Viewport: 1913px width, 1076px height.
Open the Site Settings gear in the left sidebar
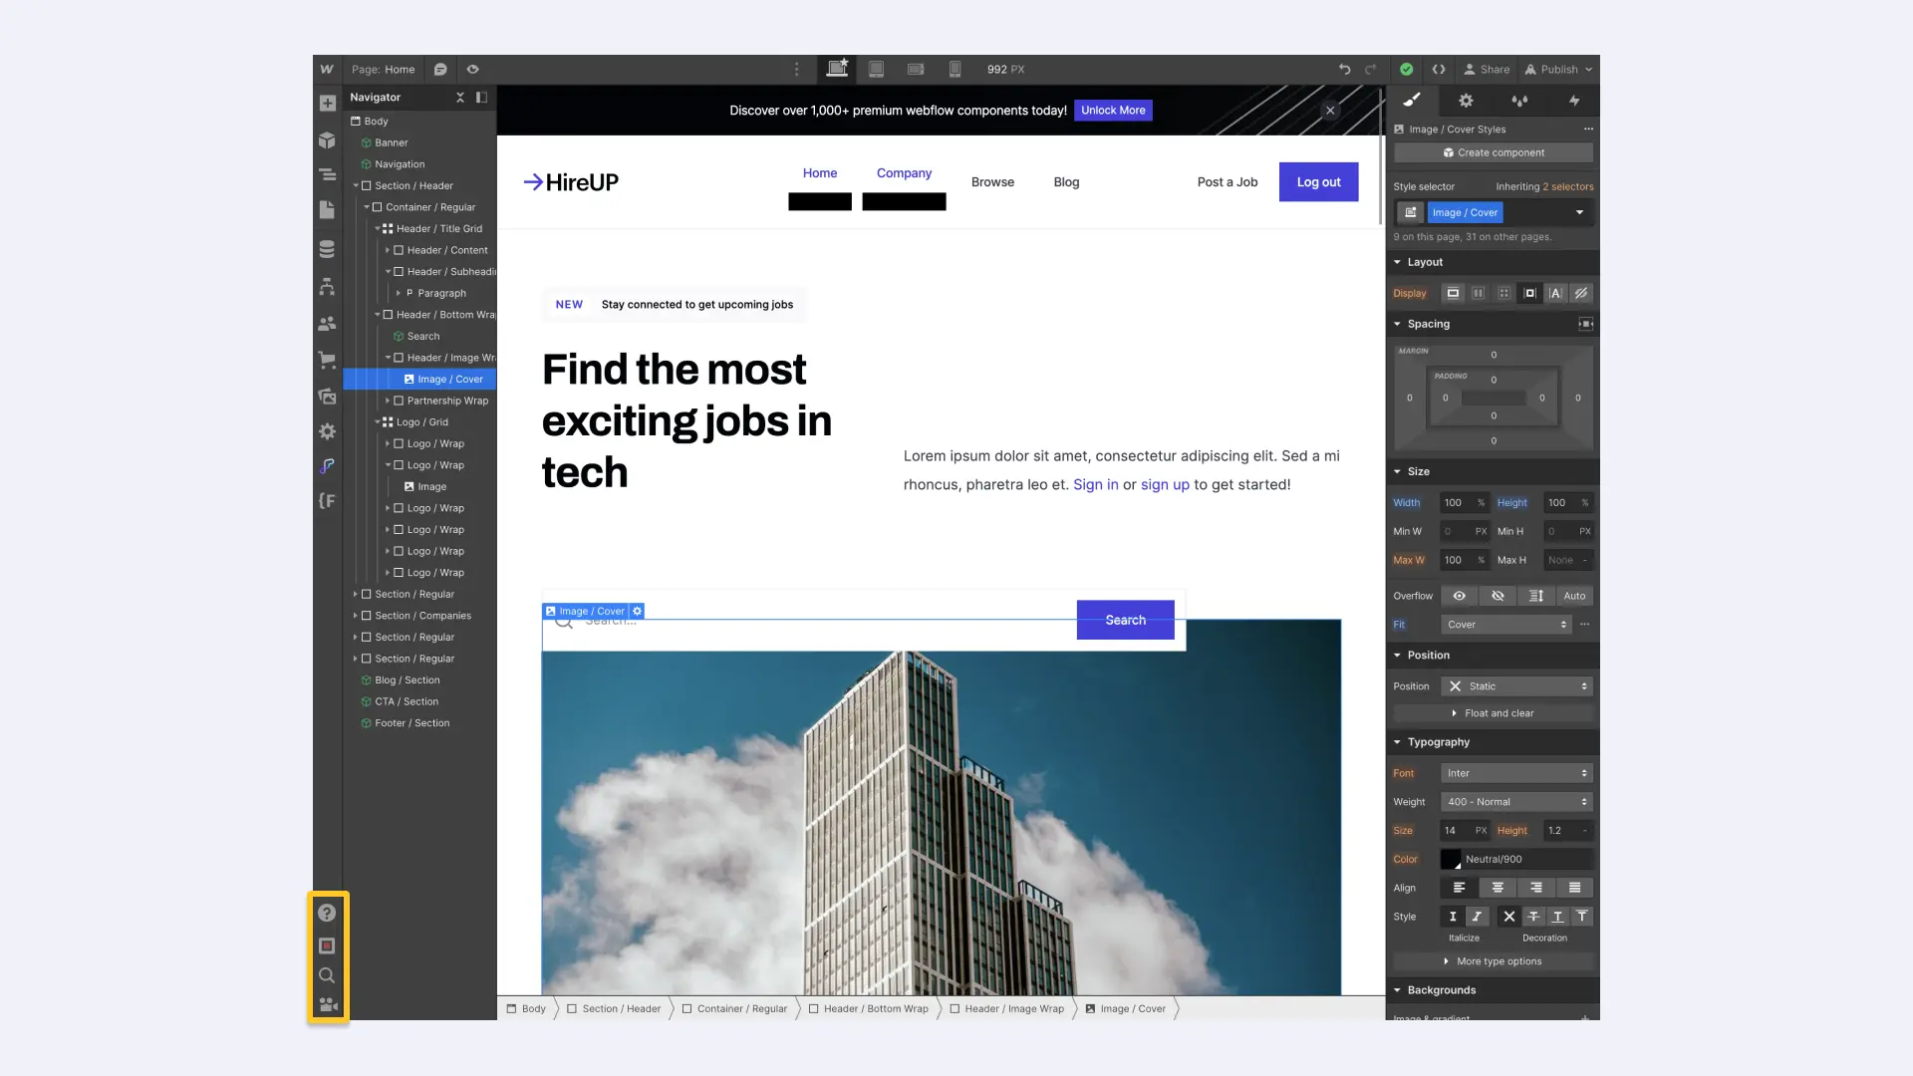tap(327, 431)
